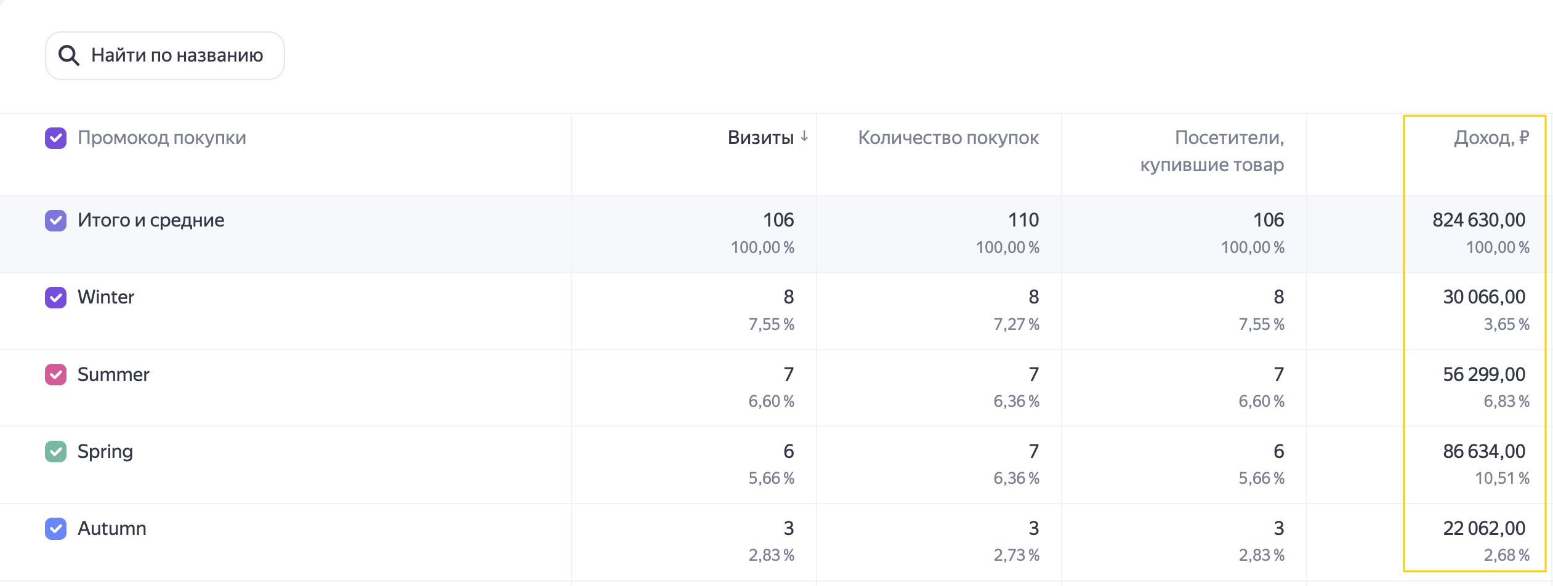Select the Autumn promo code row label

[x=112, y=528]
